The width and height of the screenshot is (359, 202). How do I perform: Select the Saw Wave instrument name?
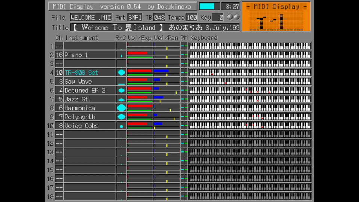[78, 82]
